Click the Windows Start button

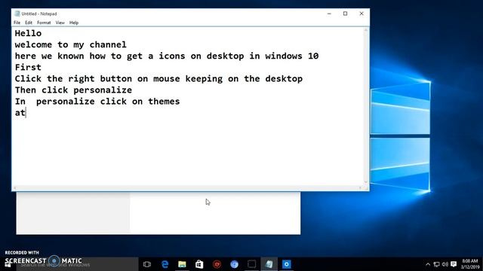pos(8,264)
